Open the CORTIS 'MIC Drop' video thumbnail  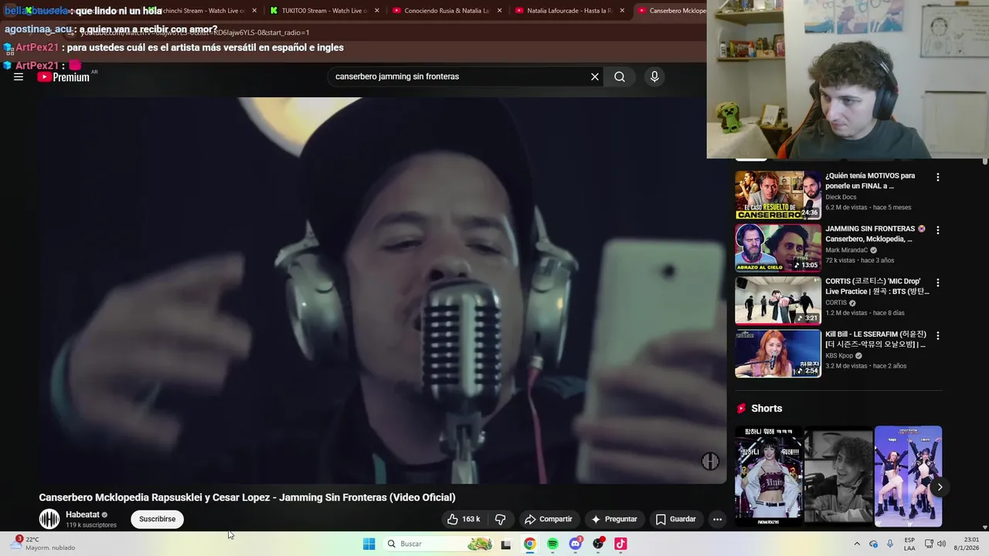tap(778, 300)
